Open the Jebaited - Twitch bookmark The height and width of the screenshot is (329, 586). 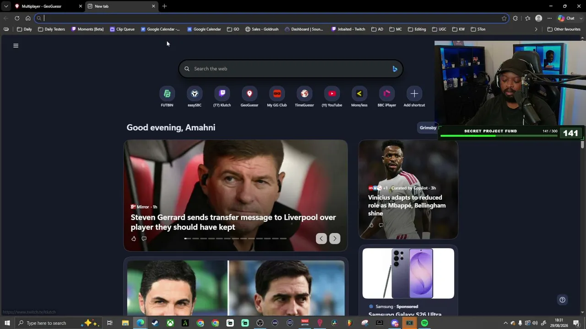348,29
